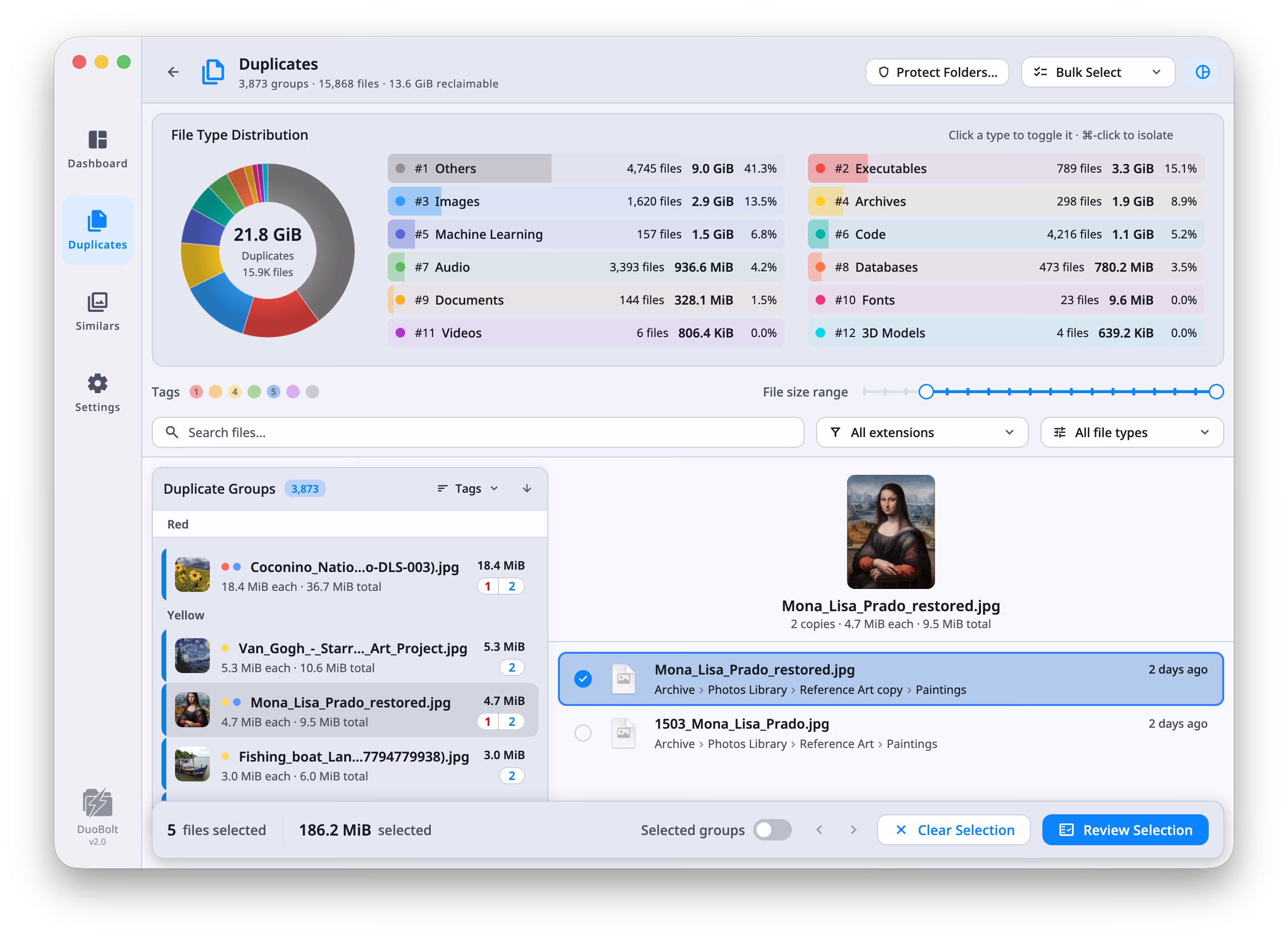
Task: Open the Bulk Select dropdown
Action: [1098, 72]
